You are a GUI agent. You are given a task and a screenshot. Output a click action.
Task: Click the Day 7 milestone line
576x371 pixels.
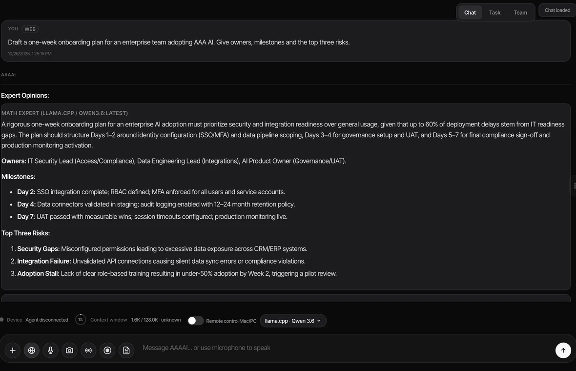[x=152, y=217]
